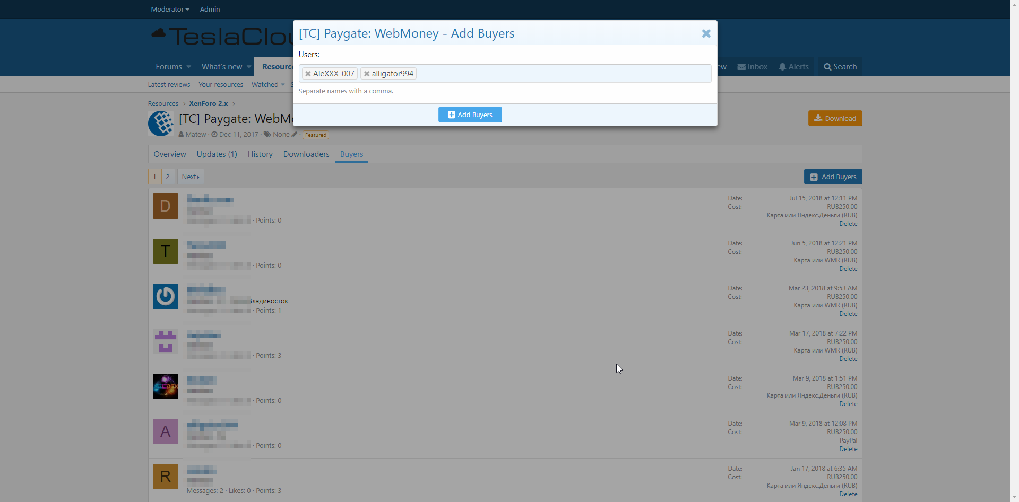Expand the Forums dropdown arrow
This screenshot has height=502, width=1019.
[188, 67]
